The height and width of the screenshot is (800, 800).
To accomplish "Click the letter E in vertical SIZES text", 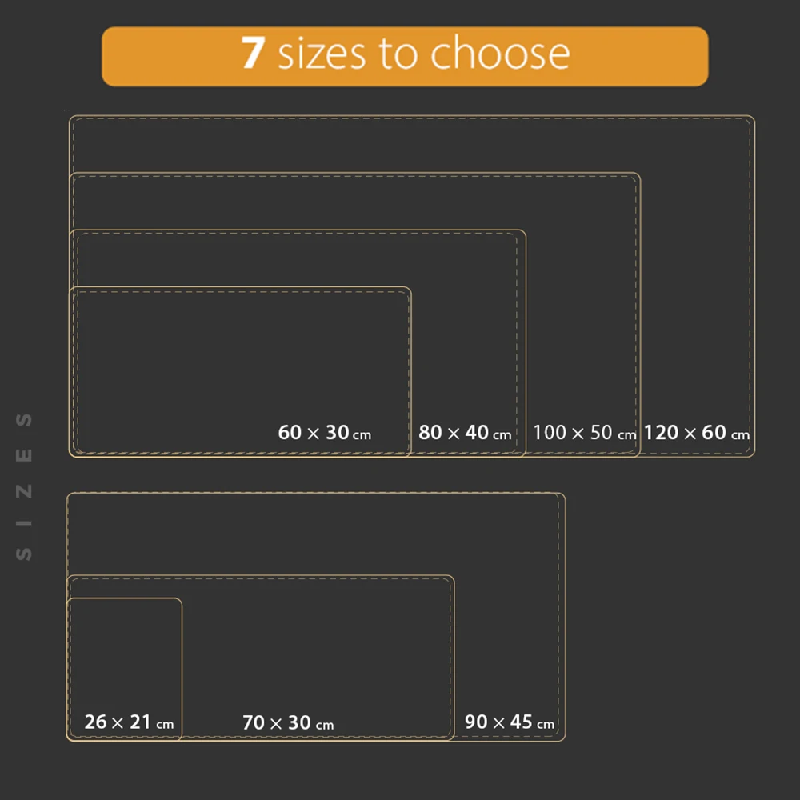I will pyautogui.click(x=25, y=455).
